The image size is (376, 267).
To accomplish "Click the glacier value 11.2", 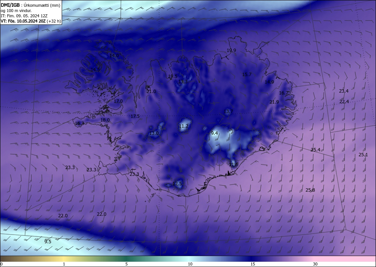I will 184,126.
